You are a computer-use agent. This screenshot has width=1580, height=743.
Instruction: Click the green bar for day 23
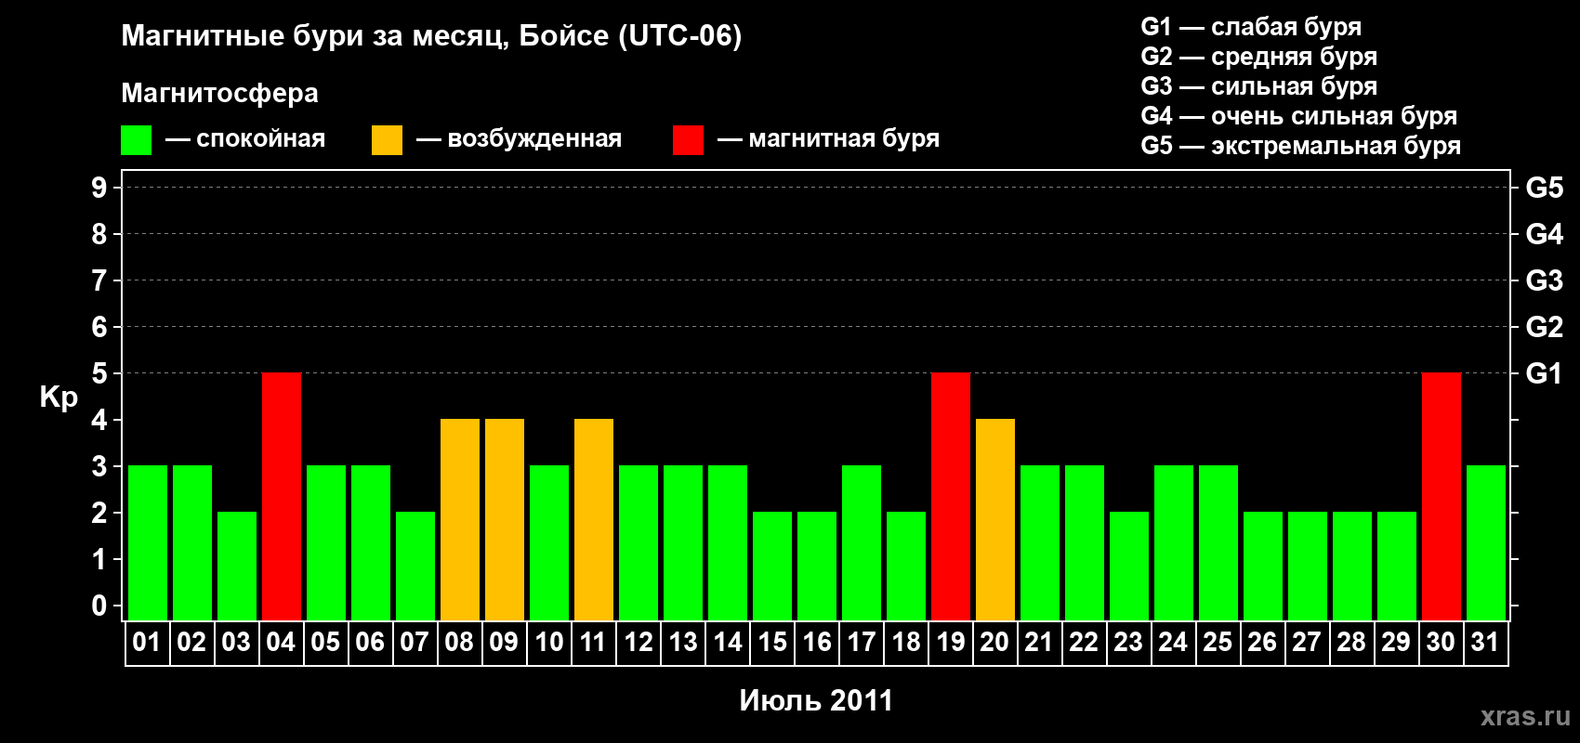(x=1129, y=567)
